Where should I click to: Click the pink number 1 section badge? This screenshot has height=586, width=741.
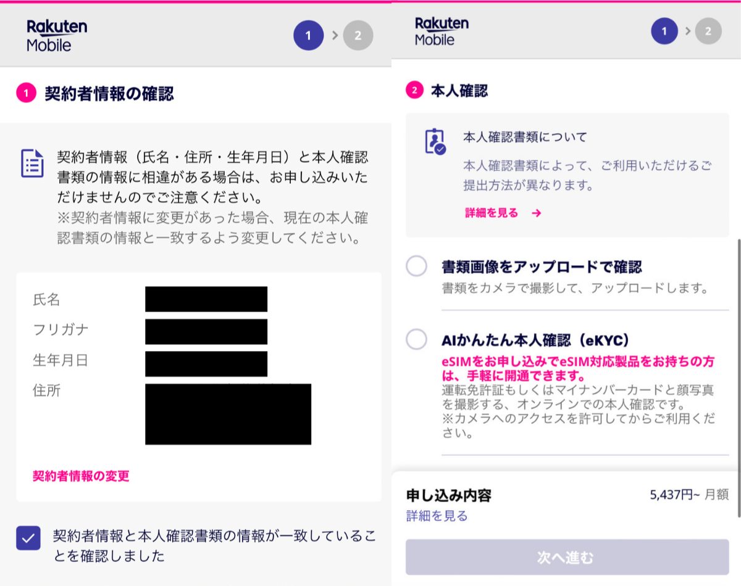point(27,94)
